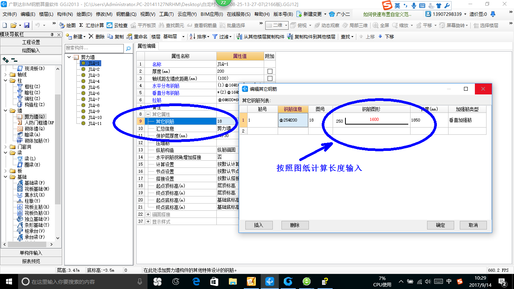
Task: Click 删除 in the component toolbar
Action: [97, 37]
